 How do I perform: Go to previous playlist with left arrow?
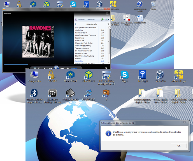tap(76, 24)
